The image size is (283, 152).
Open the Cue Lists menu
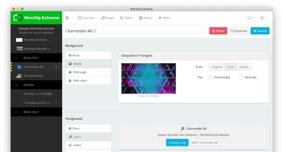click(86, 18)
